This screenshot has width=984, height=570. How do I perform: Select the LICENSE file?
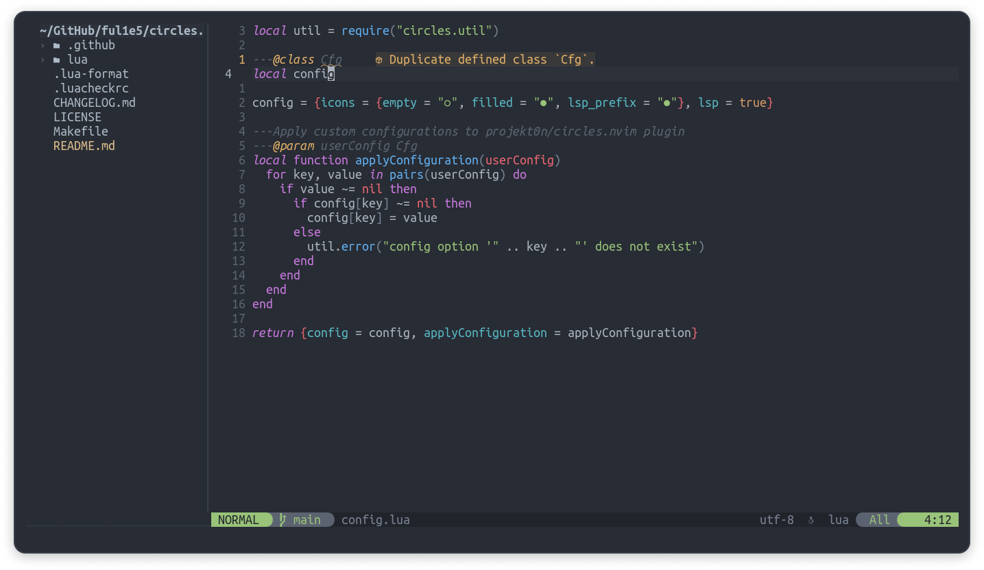pos(77,116)
